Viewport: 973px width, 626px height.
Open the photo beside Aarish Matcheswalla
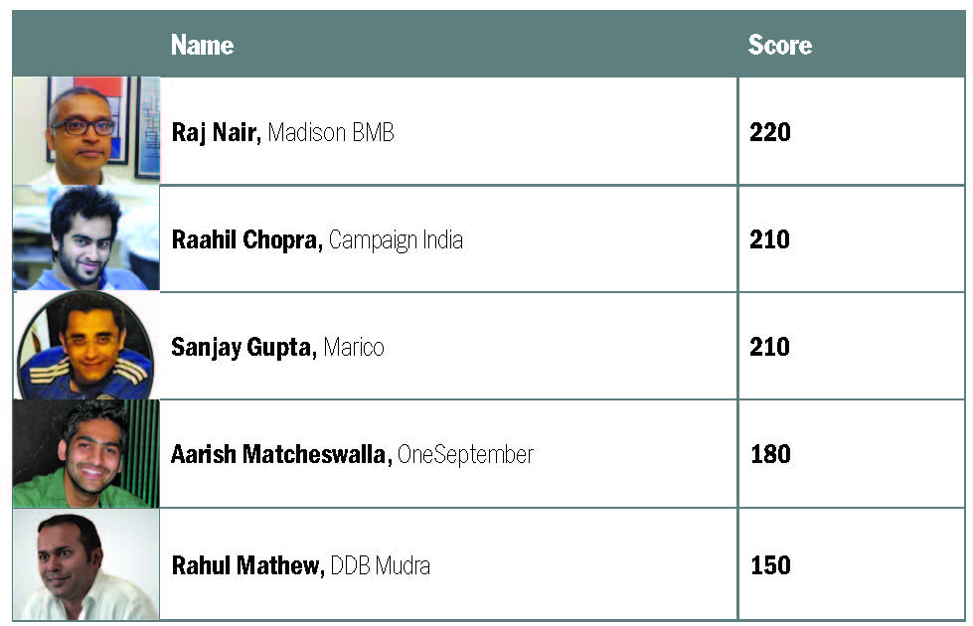(85, 454)
